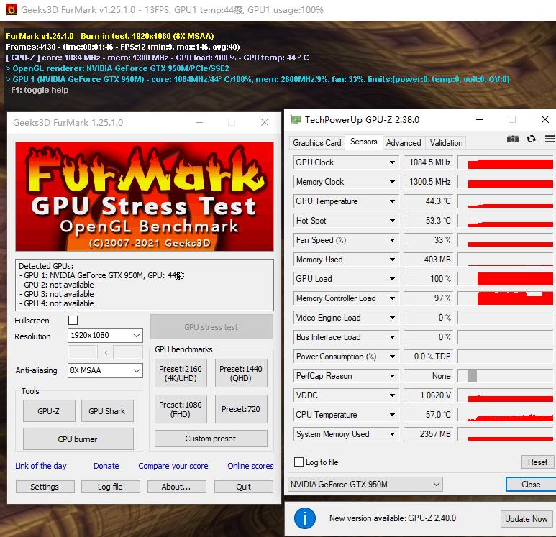Image resolution: width=556 pixels, height=537 pixels.
Task: Click the GPU-Z screenshot camera icon
Action: (512, 139)
